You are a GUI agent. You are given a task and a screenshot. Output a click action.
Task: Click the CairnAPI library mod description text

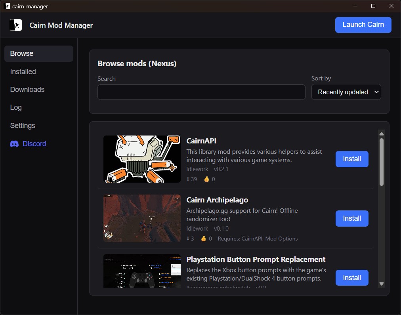click(254, 156)
